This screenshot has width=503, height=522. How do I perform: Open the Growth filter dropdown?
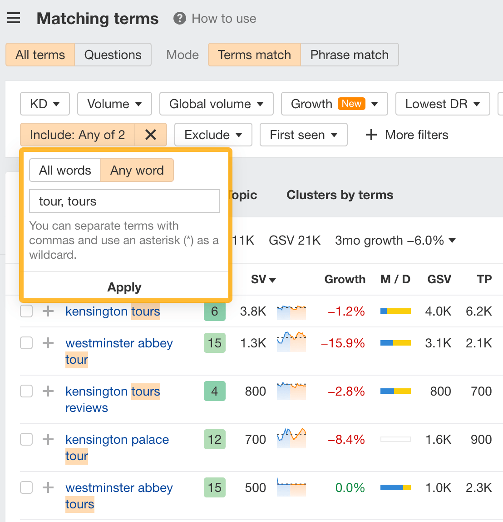pos(334,104)
